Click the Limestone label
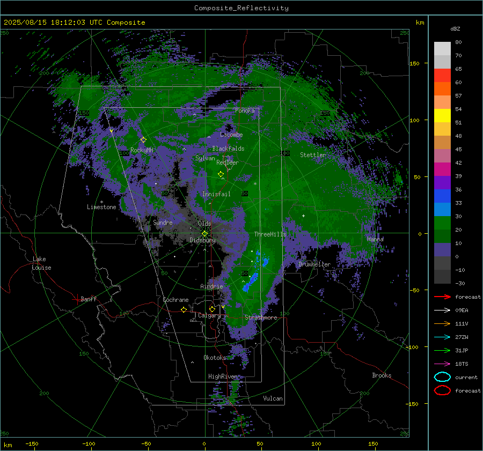 pos(101,207)
